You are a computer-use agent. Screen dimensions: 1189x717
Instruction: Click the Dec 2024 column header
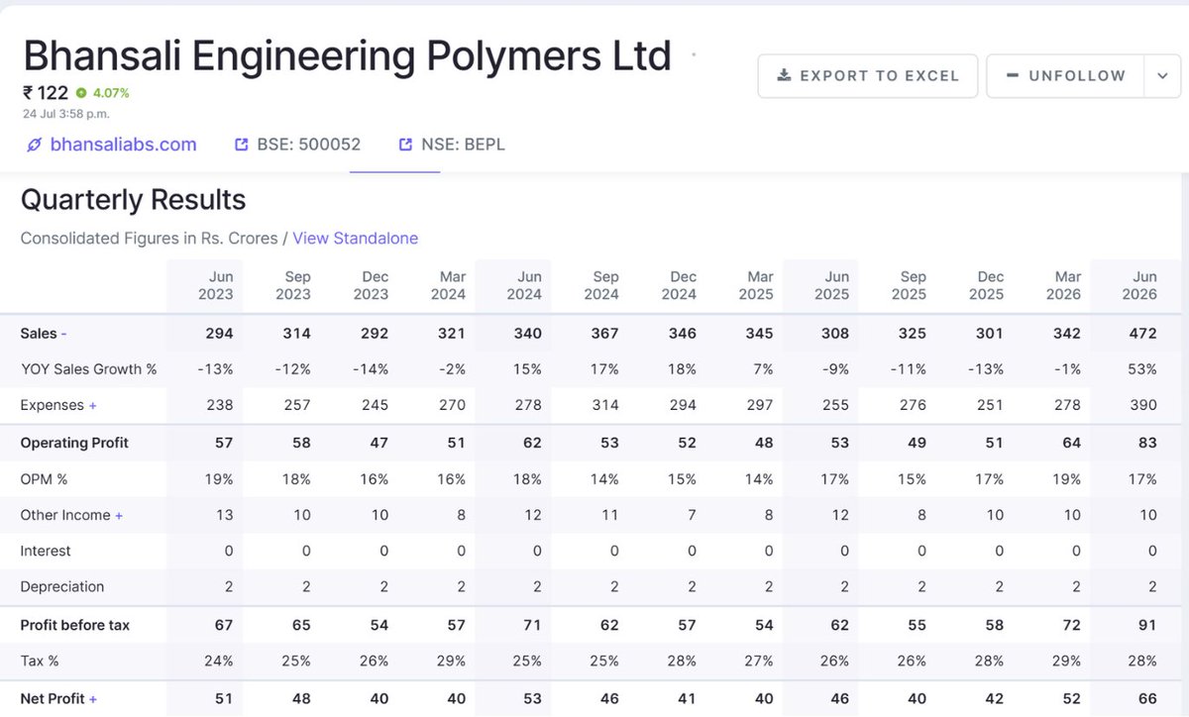tap(678, 285)
